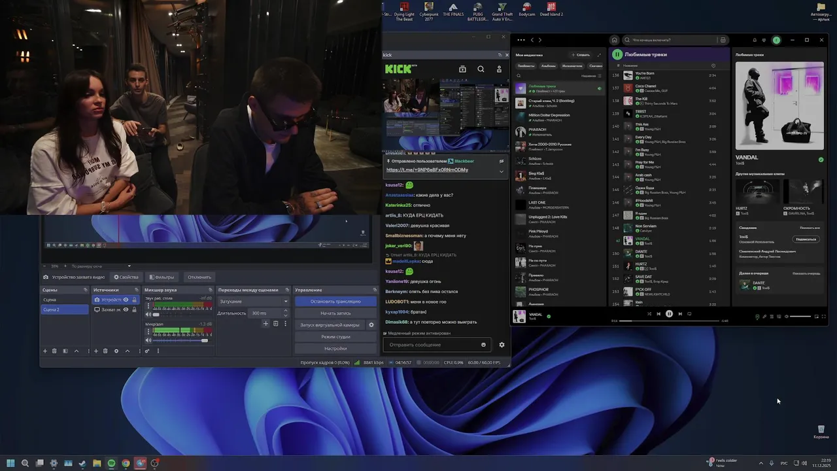Open OBS source Фильтры button

click(x=161, y=277)
